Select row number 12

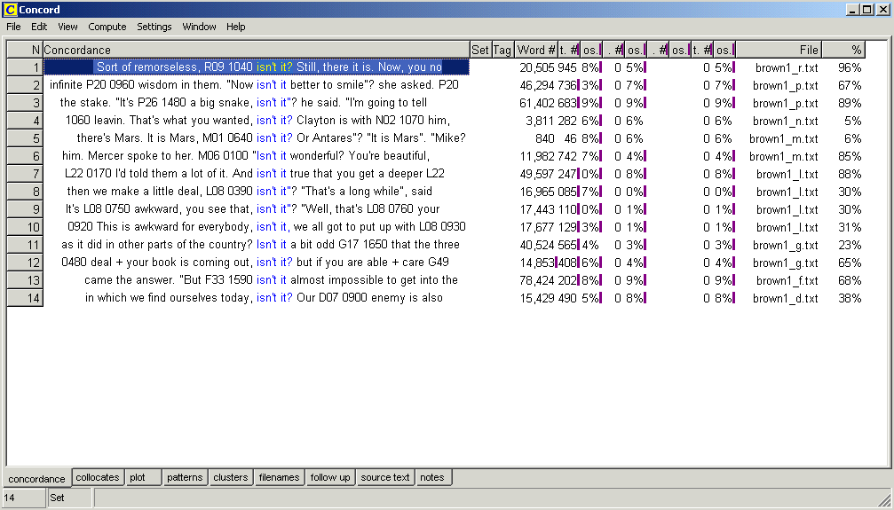click(x=25, y=262)
